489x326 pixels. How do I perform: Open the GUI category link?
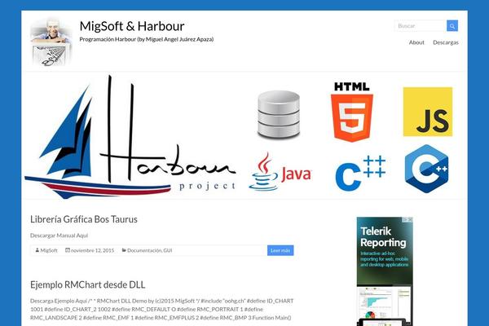click(168, 250)
